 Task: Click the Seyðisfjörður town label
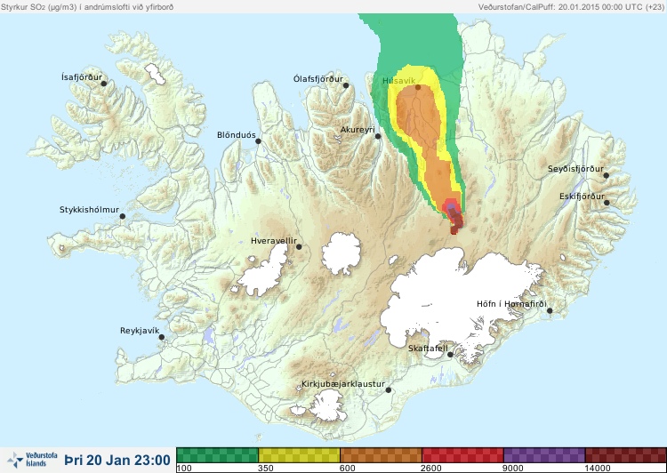click(x=575, y=169)
